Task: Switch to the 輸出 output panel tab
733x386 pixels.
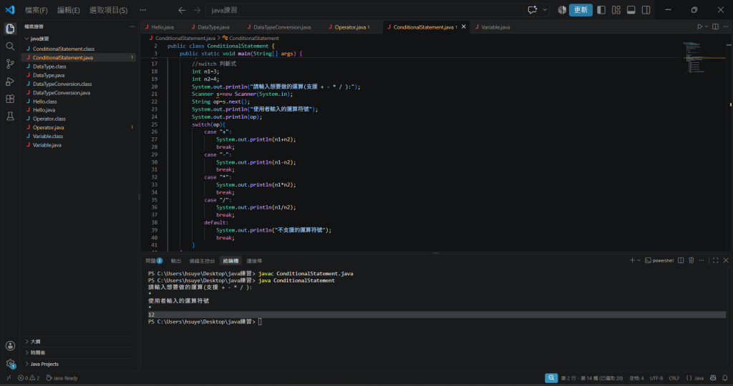Action: (176, 261)
